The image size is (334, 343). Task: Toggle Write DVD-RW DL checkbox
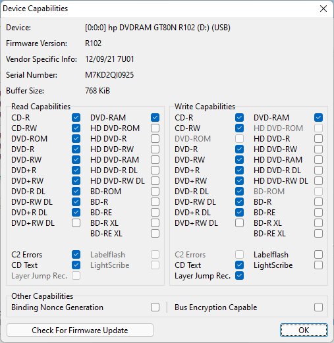pyautogui.click(x=239, y=201)
